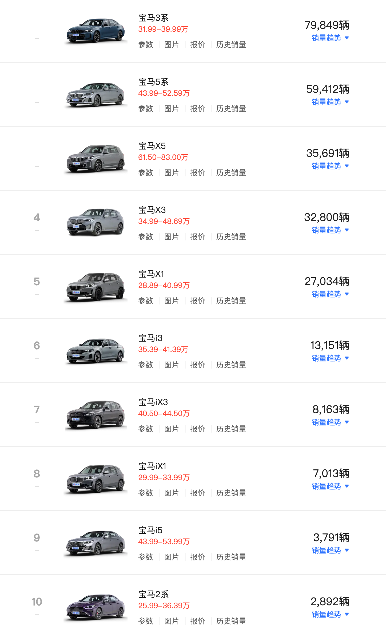
Task: Open 历史销量 for 宝马3系
Action: coord(231,45)
